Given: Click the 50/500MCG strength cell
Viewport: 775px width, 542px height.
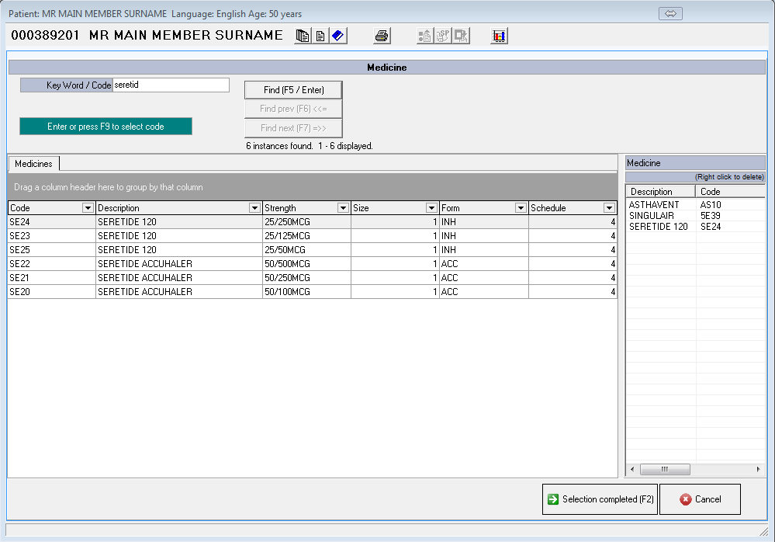Looking at the screenshot, I should pos(306,263).
